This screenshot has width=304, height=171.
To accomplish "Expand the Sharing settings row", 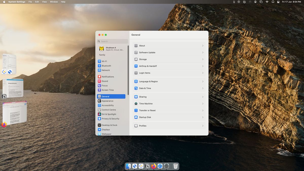I will (202, 97).
